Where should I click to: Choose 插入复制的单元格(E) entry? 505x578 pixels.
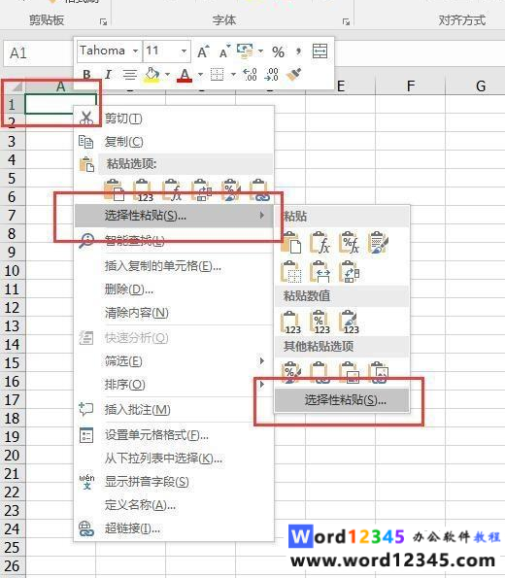tap(174, 266)
